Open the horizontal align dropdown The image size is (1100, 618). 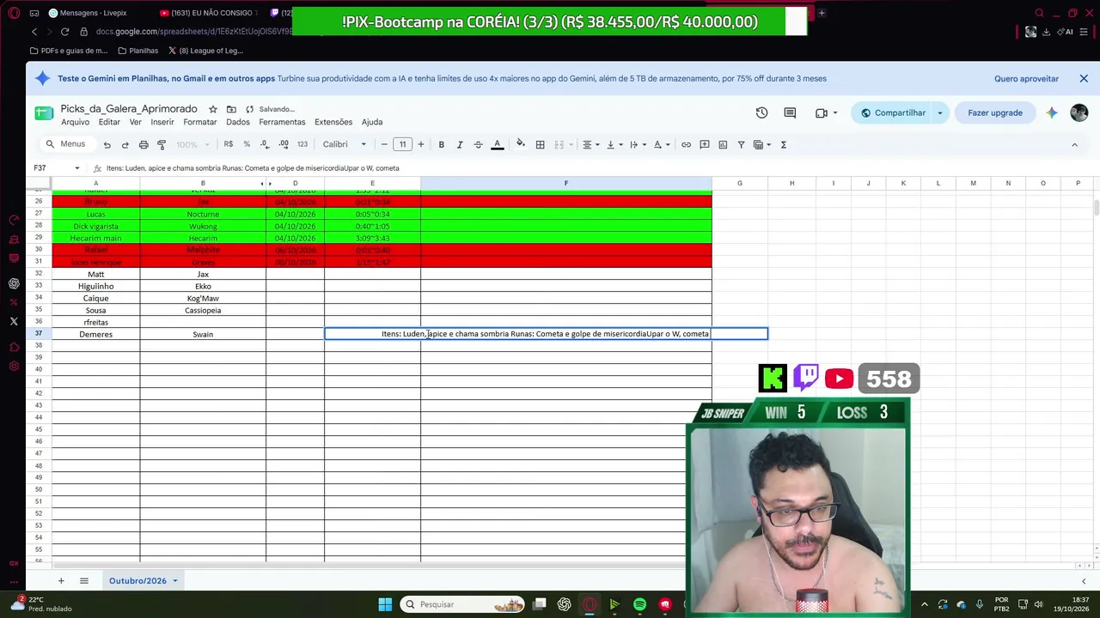[x=590, y=145]
